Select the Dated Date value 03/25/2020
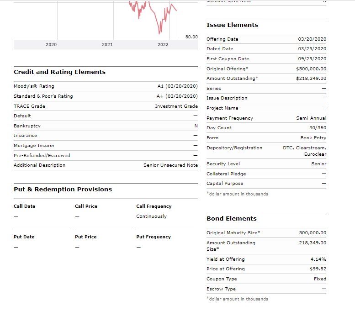Image resolution: width=355 pixels, height=316 pixels. [x=312, y=49]
